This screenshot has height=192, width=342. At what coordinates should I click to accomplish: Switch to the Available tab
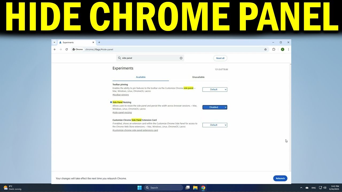141,77
